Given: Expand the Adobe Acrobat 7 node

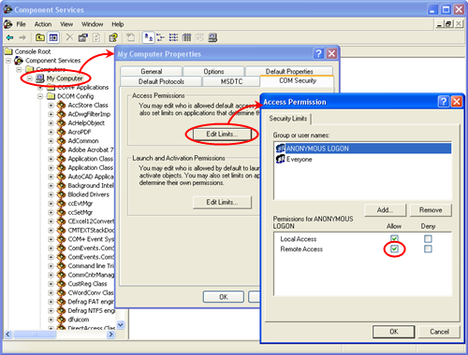Looking at the screenshot, I should [51, 149].
